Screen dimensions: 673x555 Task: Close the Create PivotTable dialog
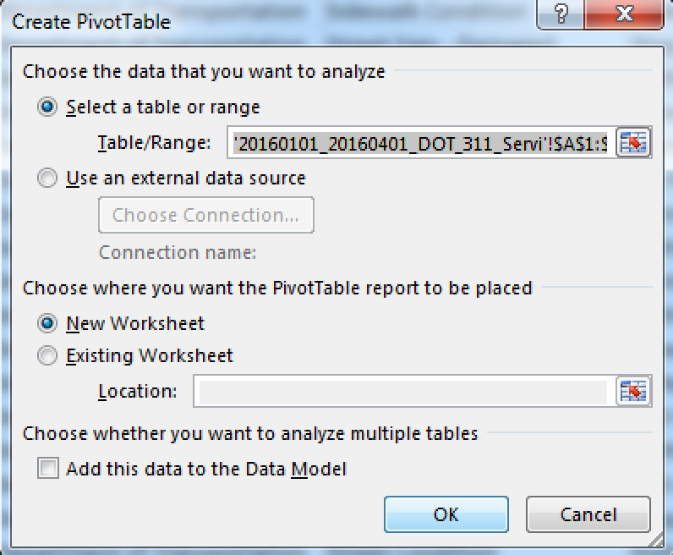(x=624, y=14)
